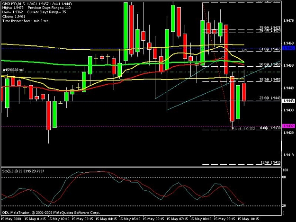This screenshot has width=296, height=222.
Task: Select the 1.9469 price axis value
Action: [288, 44]
